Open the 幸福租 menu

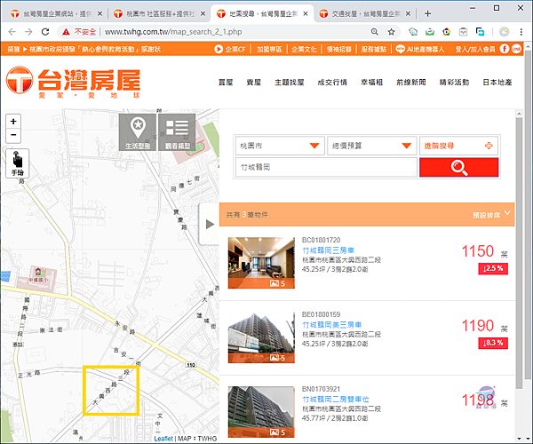[x=371, y=83]
